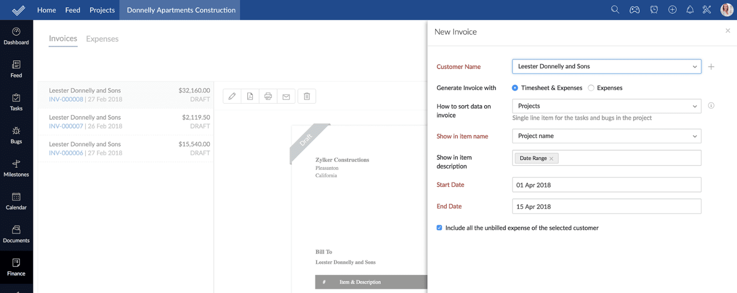Viewport: 737px width, 293px height.
Task: Click the email invoice icon
Action: 286,96
